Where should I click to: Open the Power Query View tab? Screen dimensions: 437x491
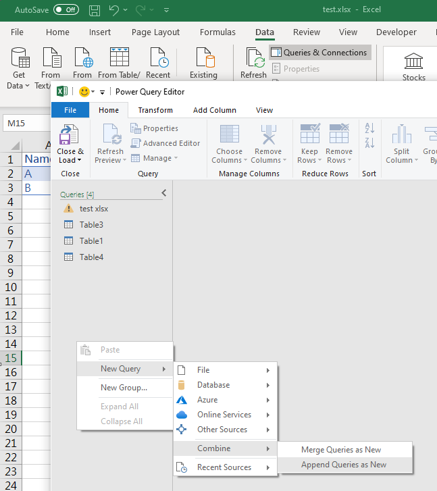click(264, 110)
